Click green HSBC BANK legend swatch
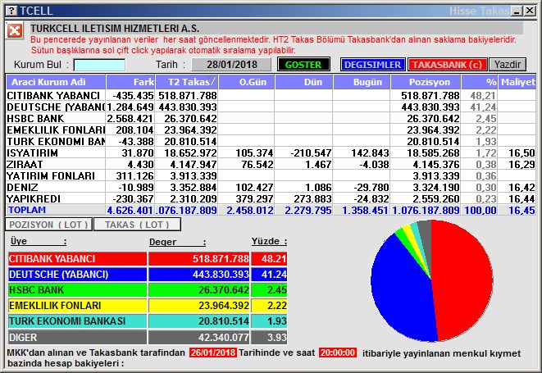This screenshot has width=542, height=373. pyautogui.click(x=77, y=290)
